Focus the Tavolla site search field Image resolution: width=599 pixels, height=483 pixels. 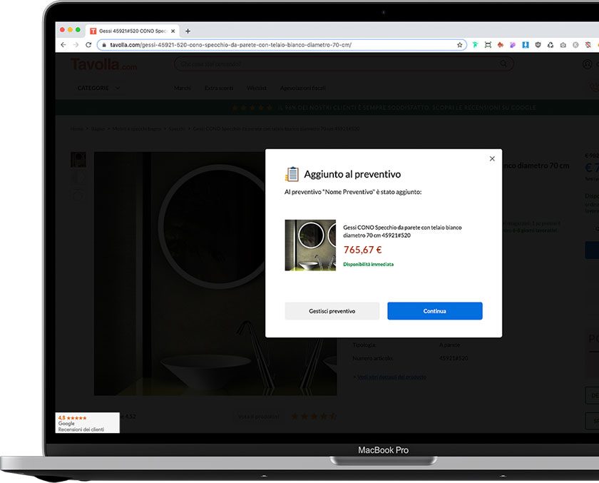[344, 63]
